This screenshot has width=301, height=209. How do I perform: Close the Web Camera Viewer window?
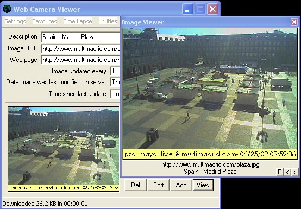click(212, 9)
